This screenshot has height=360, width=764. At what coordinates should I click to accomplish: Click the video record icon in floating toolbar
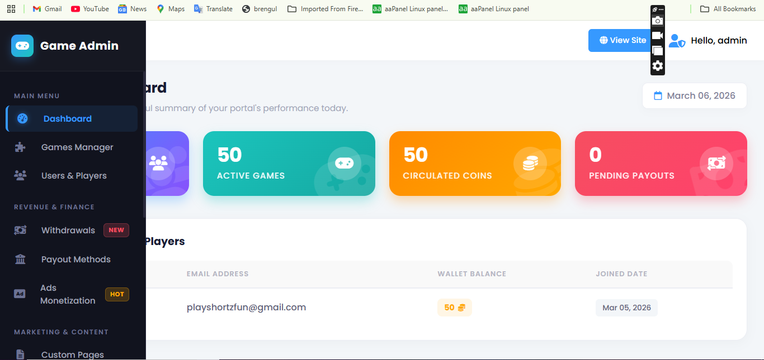(x=658, y=36)
